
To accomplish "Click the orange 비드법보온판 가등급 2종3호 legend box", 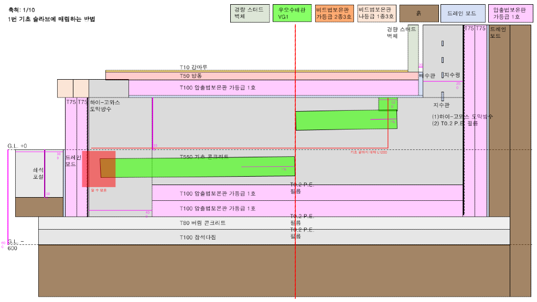I will point(335,13).
